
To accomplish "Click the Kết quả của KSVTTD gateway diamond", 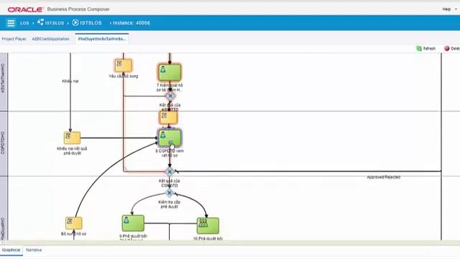I will [170, 96].
